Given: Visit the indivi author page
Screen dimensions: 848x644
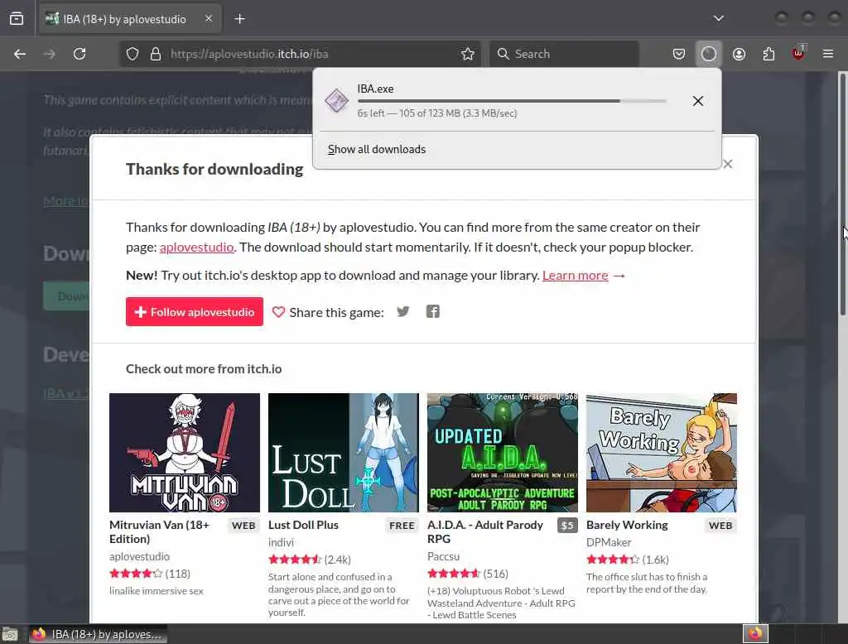Looking at the screenshot, I should (282, 542).
